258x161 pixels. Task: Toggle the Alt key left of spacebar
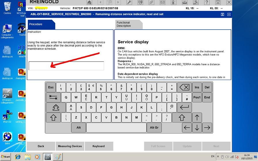click(x=79, y=127)
